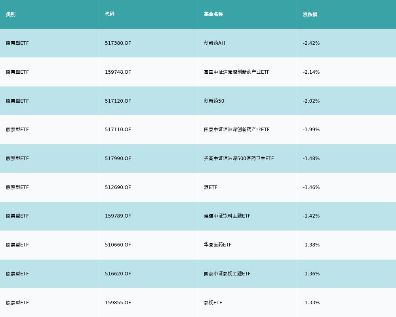
Task: Click the -1.46% change value
Action: [x=311, y=187]
